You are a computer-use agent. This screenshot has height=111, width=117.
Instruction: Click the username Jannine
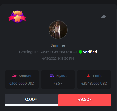(58, 45)
